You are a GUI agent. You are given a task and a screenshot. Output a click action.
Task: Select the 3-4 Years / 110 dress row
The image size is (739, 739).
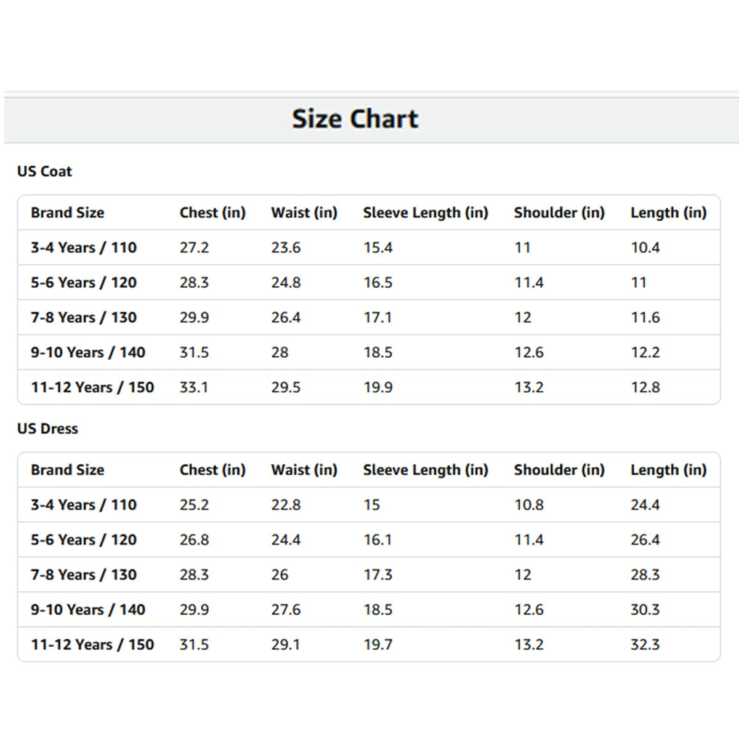pyautogui.click(x=369, y=505)
